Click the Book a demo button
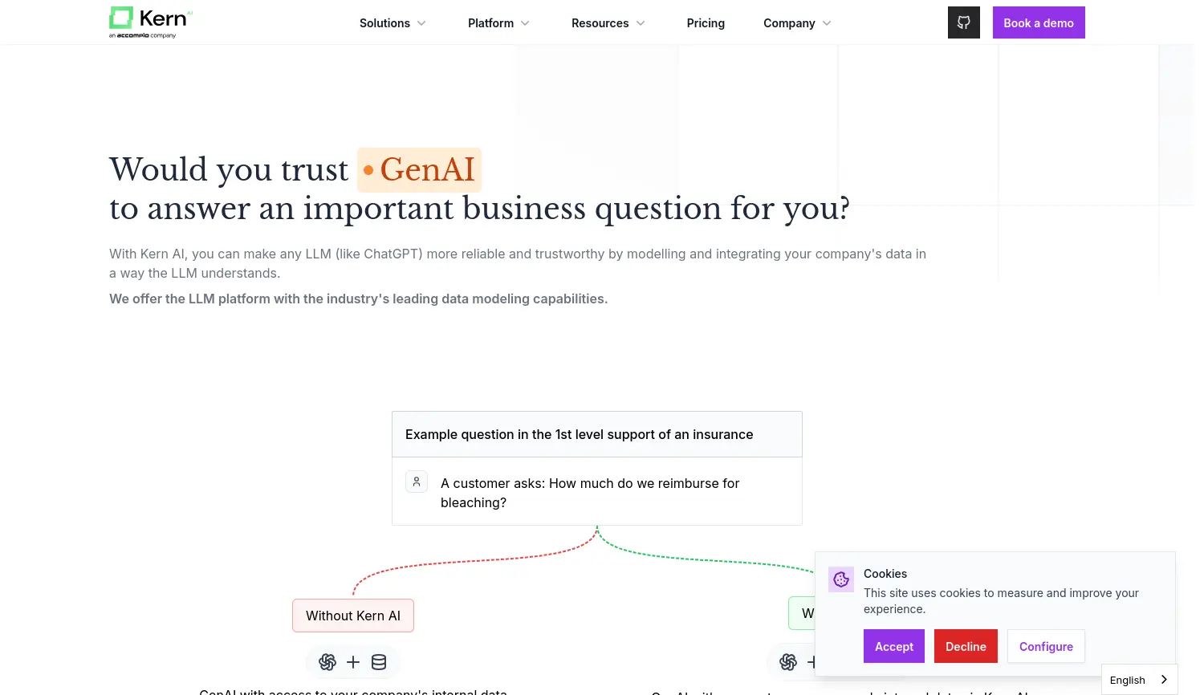 tap(1039, 22)
